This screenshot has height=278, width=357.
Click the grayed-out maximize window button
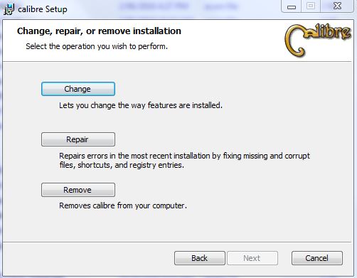pyautogui.click(x=311, y=6)
